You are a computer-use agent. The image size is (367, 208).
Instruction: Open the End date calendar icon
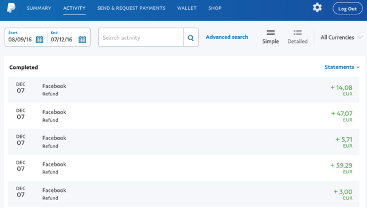click(x=82, y=39)
